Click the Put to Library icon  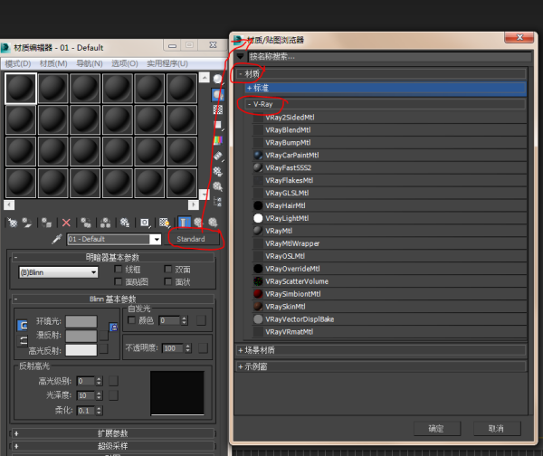[125, 223]
